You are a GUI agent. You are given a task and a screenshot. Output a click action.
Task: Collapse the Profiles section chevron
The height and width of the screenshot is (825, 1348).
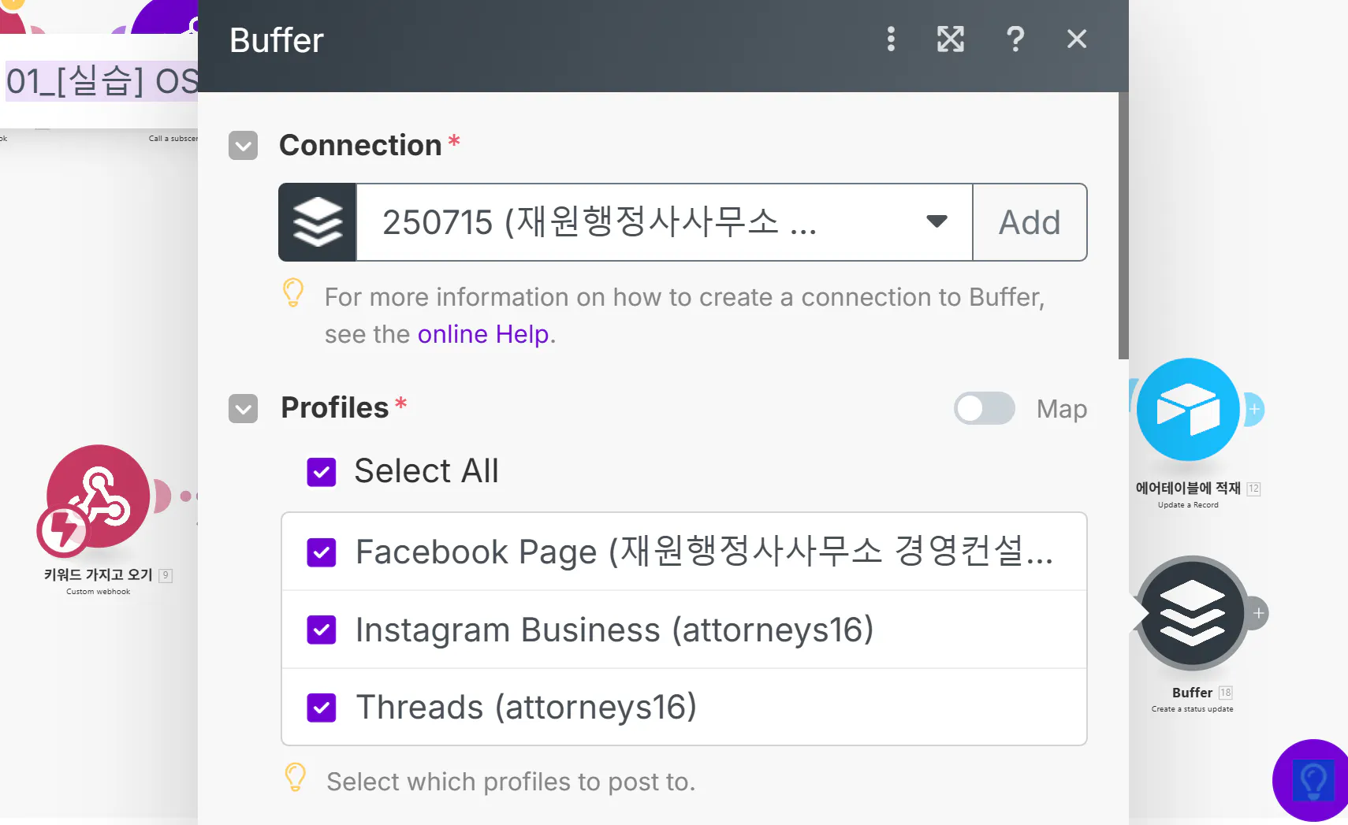click(243, 408)
